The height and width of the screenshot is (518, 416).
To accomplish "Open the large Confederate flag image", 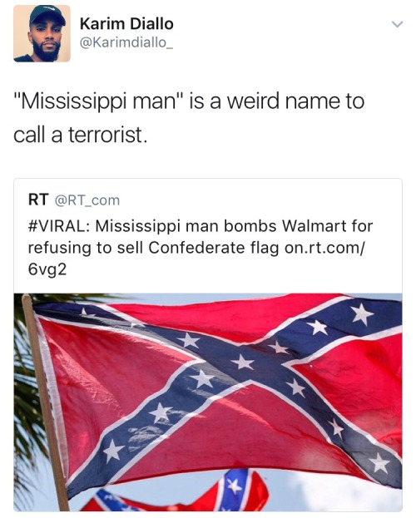I will [208, 402].
